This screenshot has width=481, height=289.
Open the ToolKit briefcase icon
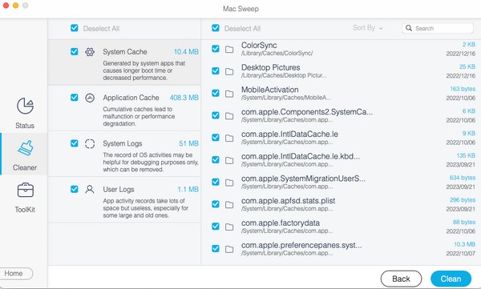[x=25, y=190]
